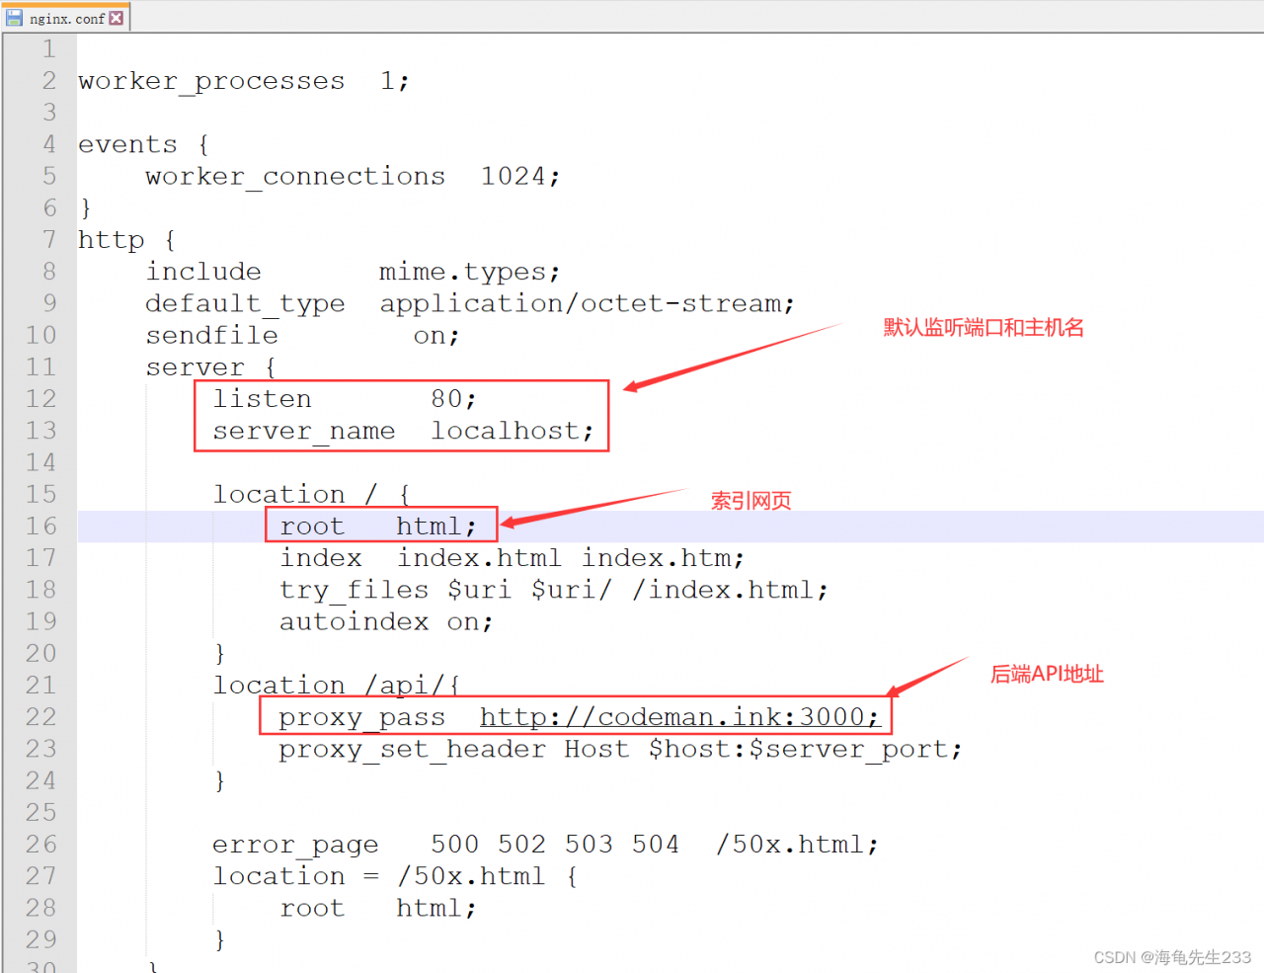The height and width of the screenshot is (973, 1264).
Task: Click the 'worker_connections' directive
Action: tap(295, 177)
